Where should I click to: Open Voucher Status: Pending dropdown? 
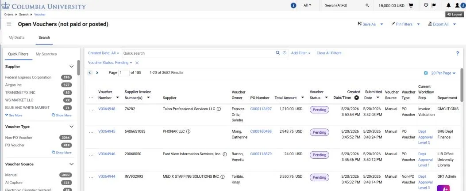(x=110, y=63)
